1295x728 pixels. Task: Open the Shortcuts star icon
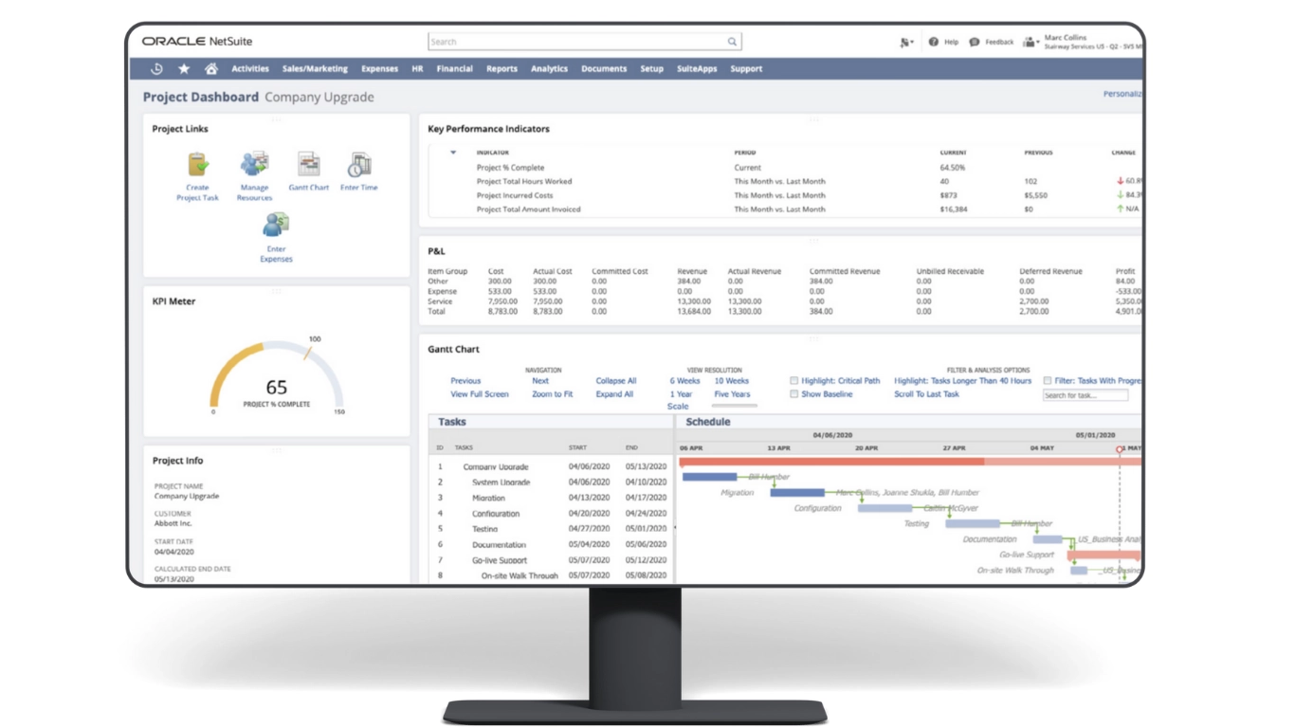coord(184,69)
